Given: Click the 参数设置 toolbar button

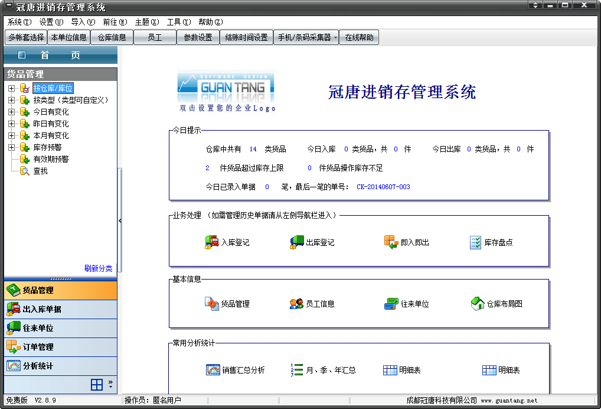Looking at the screenshot, I should [x=198, y=37].
